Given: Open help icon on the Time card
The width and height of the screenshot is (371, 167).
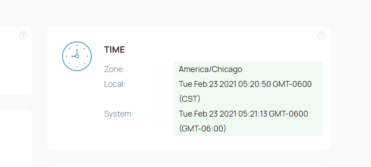Looking at the screenshot, I should click(x=321, y=36).
